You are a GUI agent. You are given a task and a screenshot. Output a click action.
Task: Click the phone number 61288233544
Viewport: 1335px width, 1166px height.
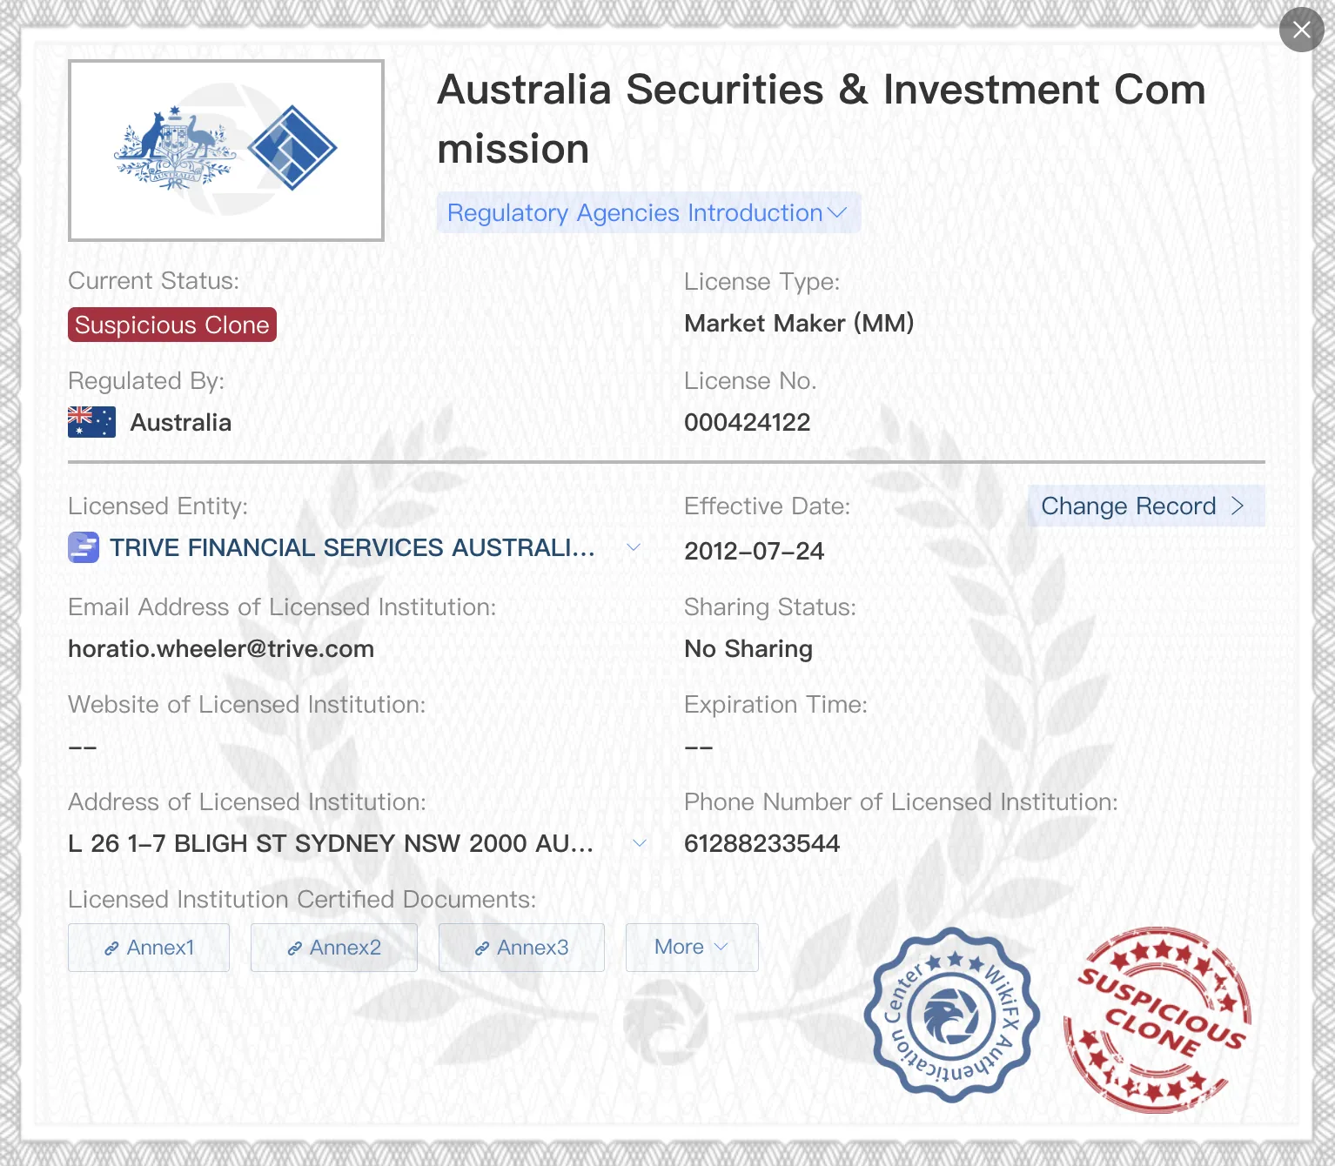[762, 844]
